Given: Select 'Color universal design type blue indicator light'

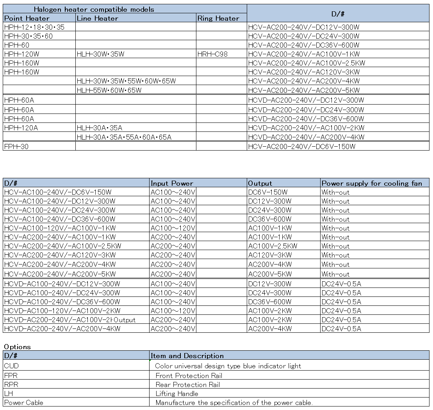Looking at the screenshot, I should point(289,365).
